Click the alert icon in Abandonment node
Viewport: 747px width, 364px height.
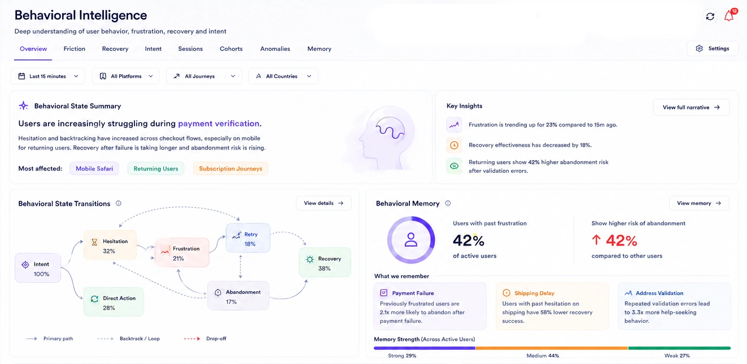pos(218,293)
